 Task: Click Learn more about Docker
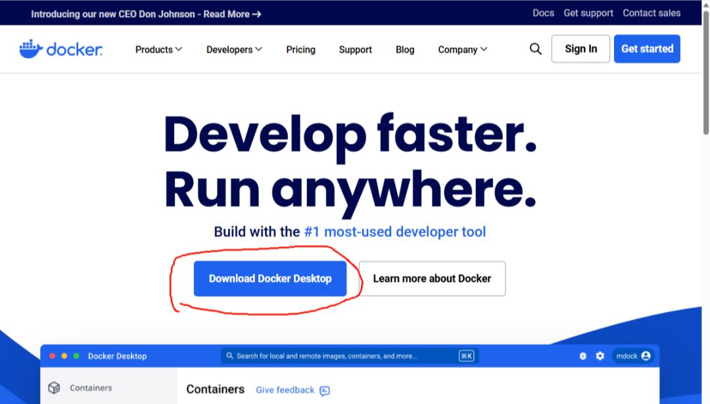(432, 279)
